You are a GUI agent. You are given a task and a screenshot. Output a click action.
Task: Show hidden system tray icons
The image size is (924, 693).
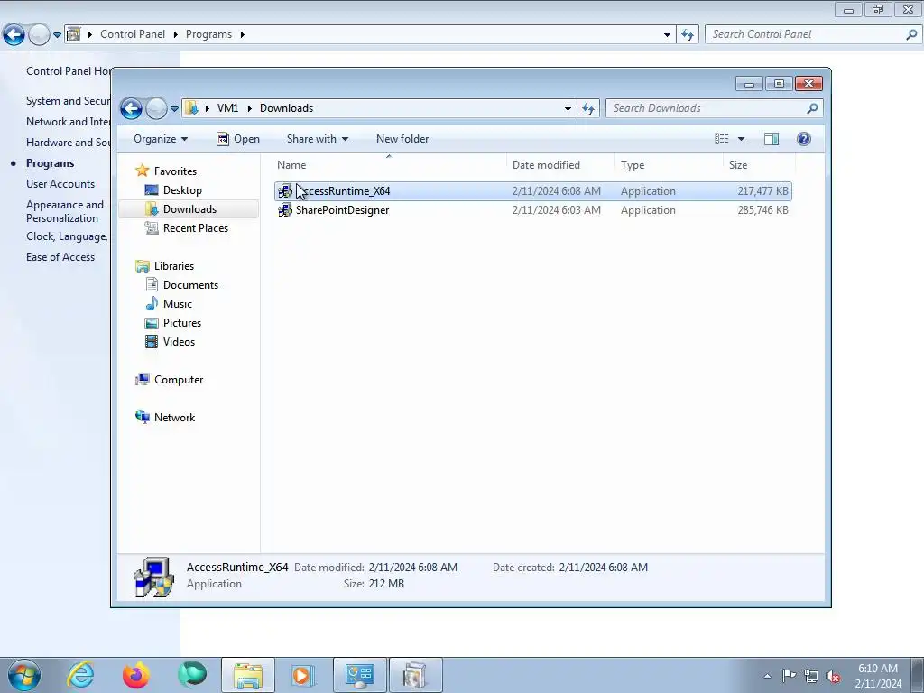tap(767, 676)
